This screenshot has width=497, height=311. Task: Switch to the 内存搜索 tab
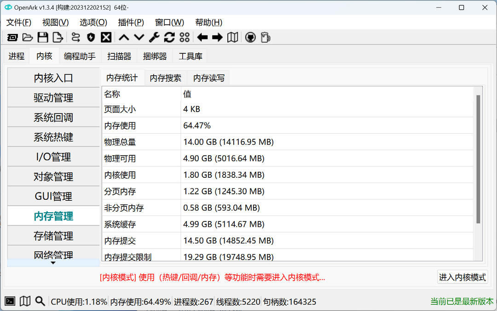[165, 78]
